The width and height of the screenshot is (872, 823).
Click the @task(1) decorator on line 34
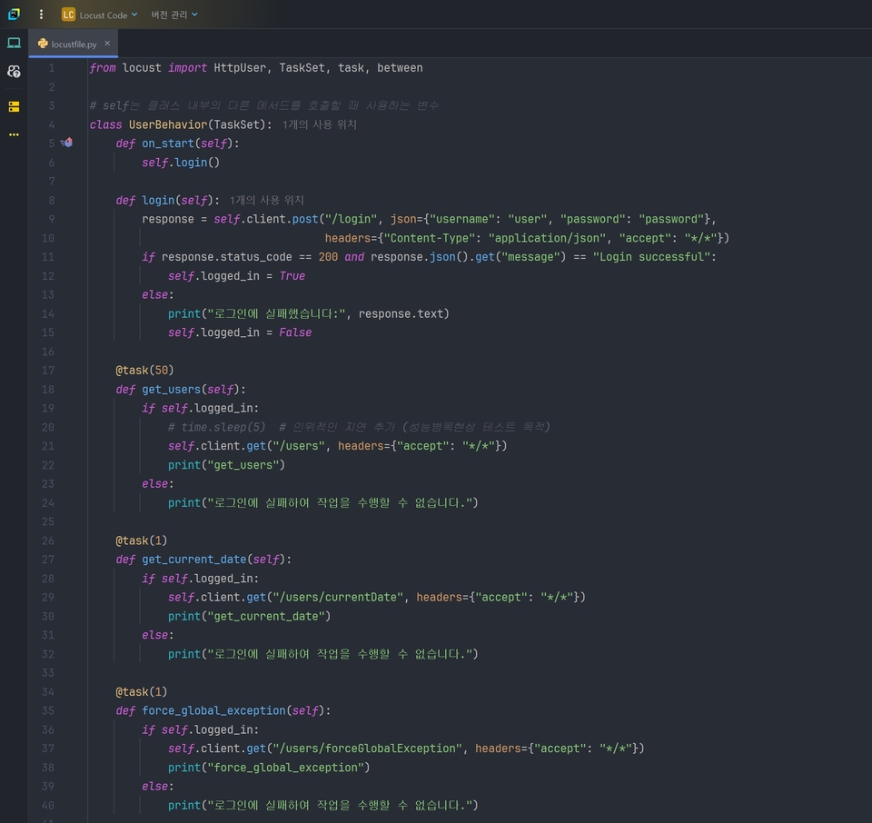(x=142, y=692)
